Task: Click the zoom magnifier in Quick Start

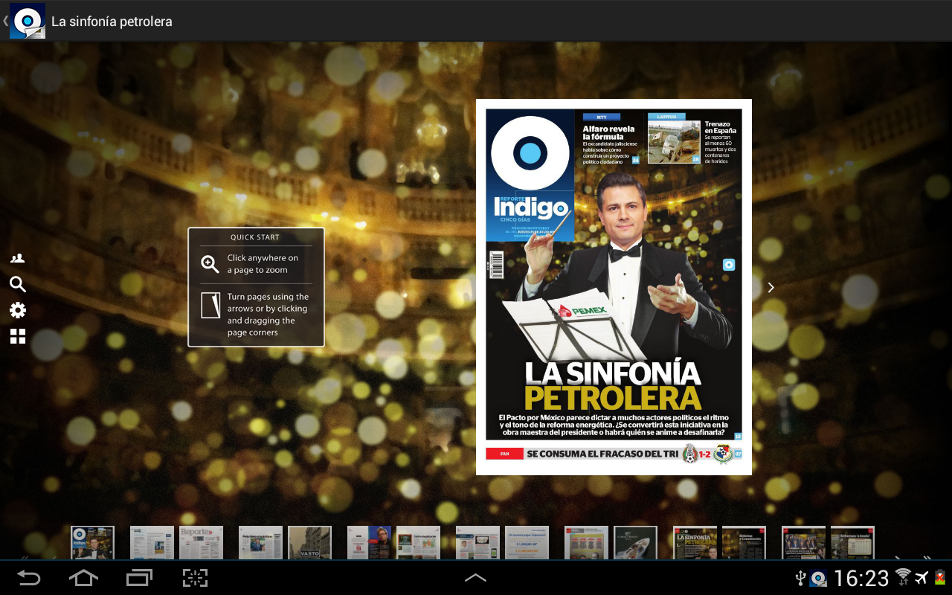Action: pyautogui.click(x=210, y=264)
